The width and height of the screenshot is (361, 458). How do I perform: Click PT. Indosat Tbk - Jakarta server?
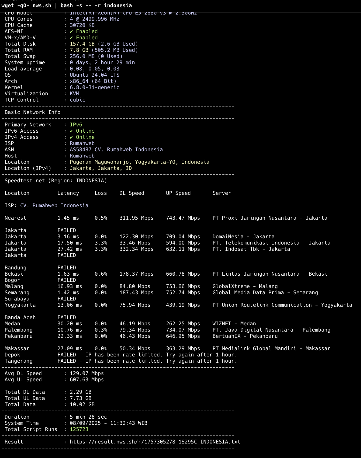(x=251, y=249)
